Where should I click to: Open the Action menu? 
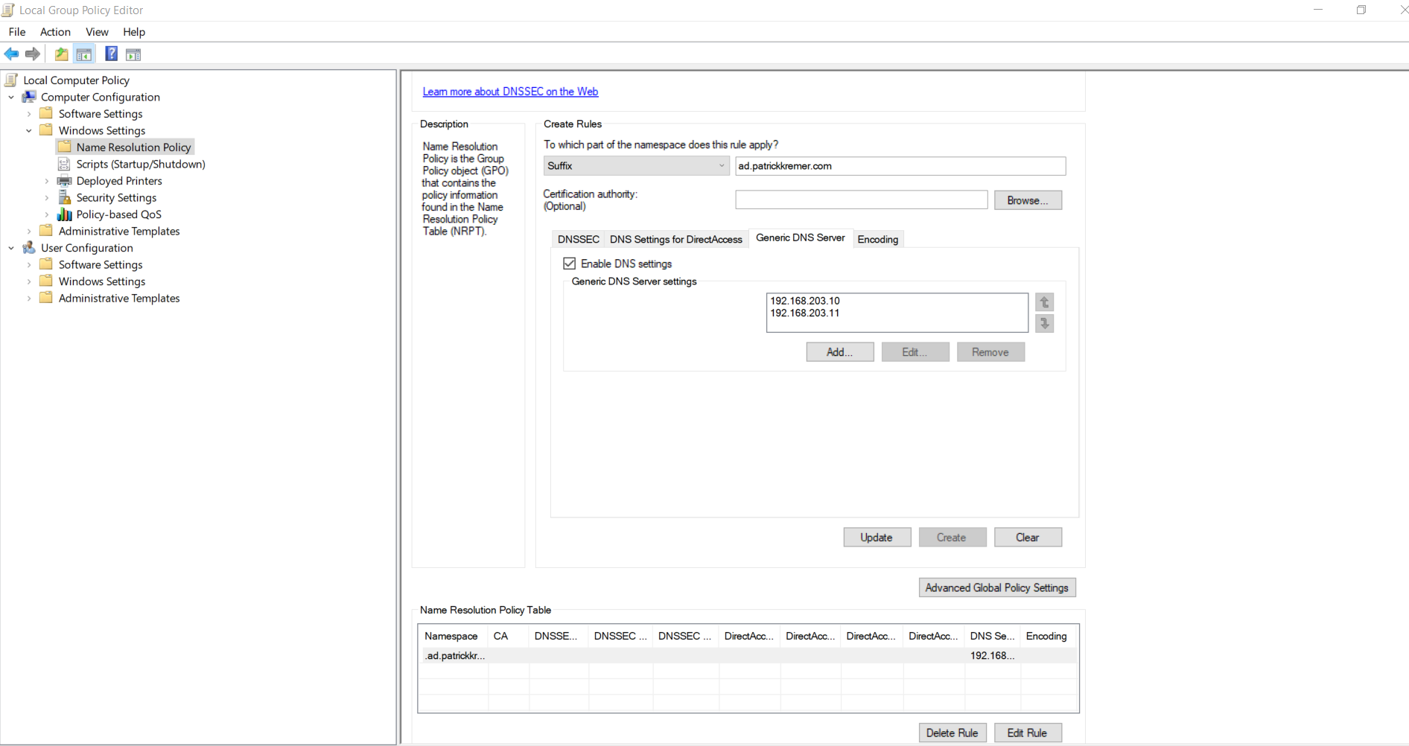(x=55, y=32)
